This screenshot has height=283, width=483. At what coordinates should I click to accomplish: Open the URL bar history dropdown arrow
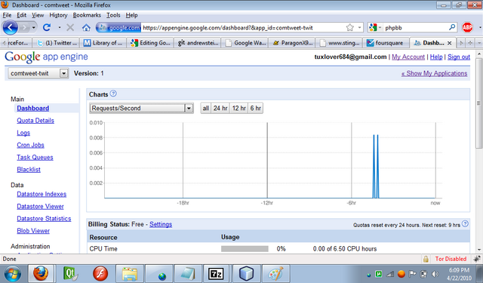359,28
